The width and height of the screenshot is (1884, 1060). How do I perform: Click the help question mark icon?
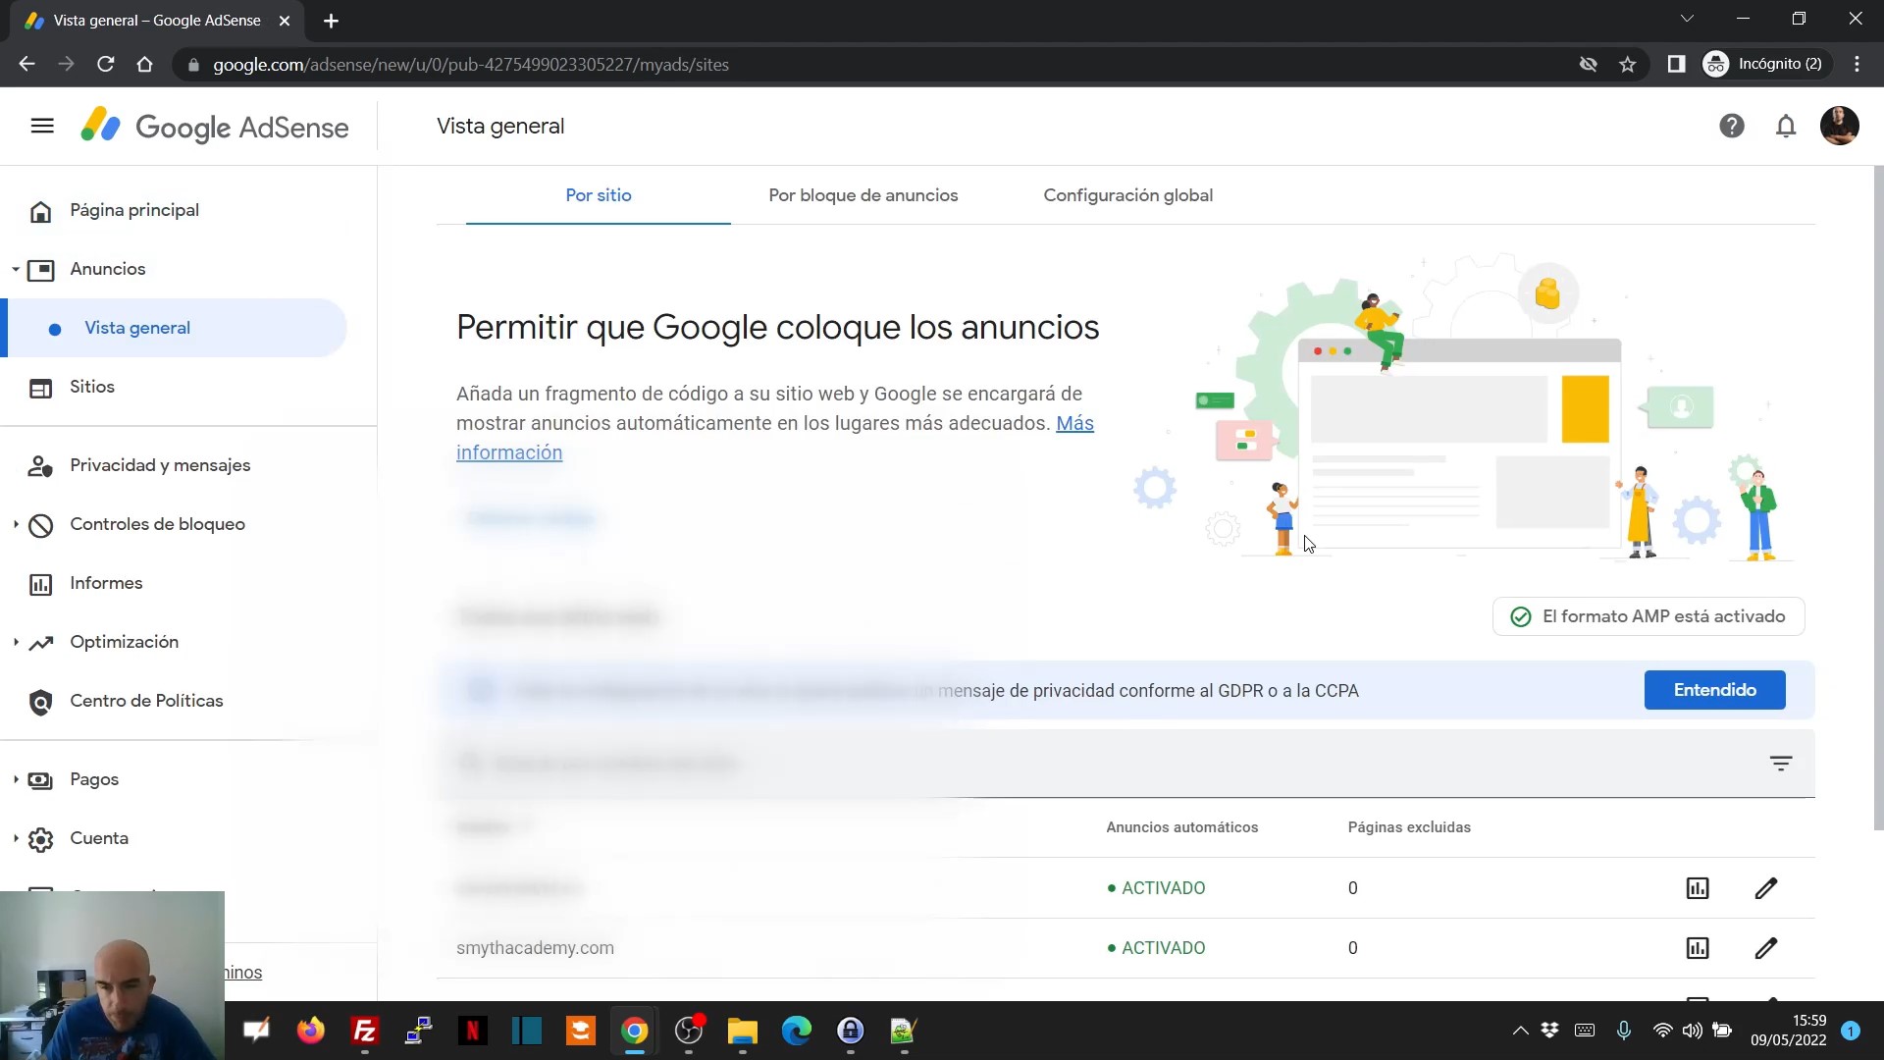point(1731,126)
